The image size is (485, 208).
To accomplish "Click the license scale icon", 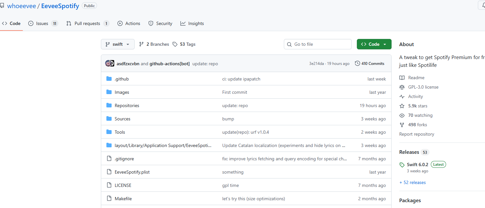I will [x=402, y=87].
